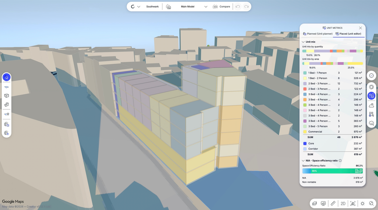Select the massing blocks tool
Screen dimensions: 378x210
pos(7,105)
